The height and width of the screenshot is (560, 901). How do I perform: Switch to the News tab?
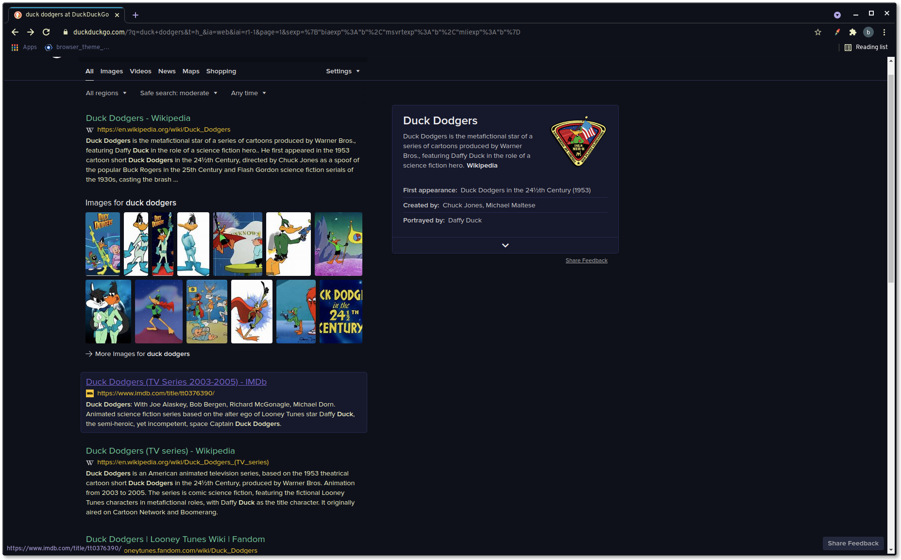tap(167, 71)
